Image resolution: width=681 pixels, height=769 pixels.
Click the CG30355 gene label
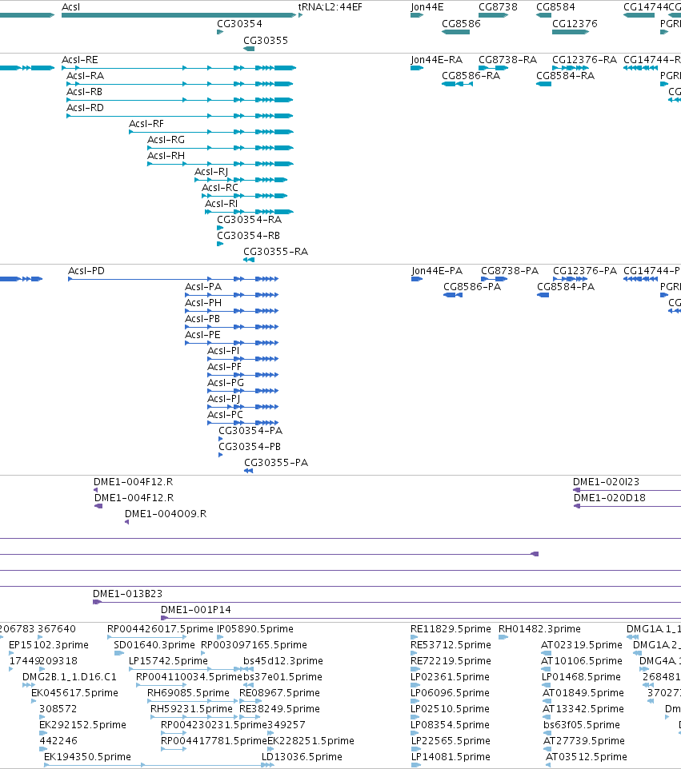(266, 40)
